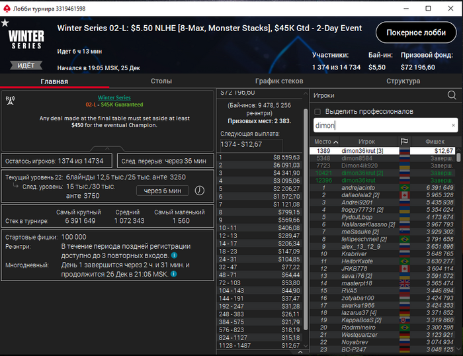Click the player search magnifier icon
This screenshot has height=356, width=463.
point(452,95)
